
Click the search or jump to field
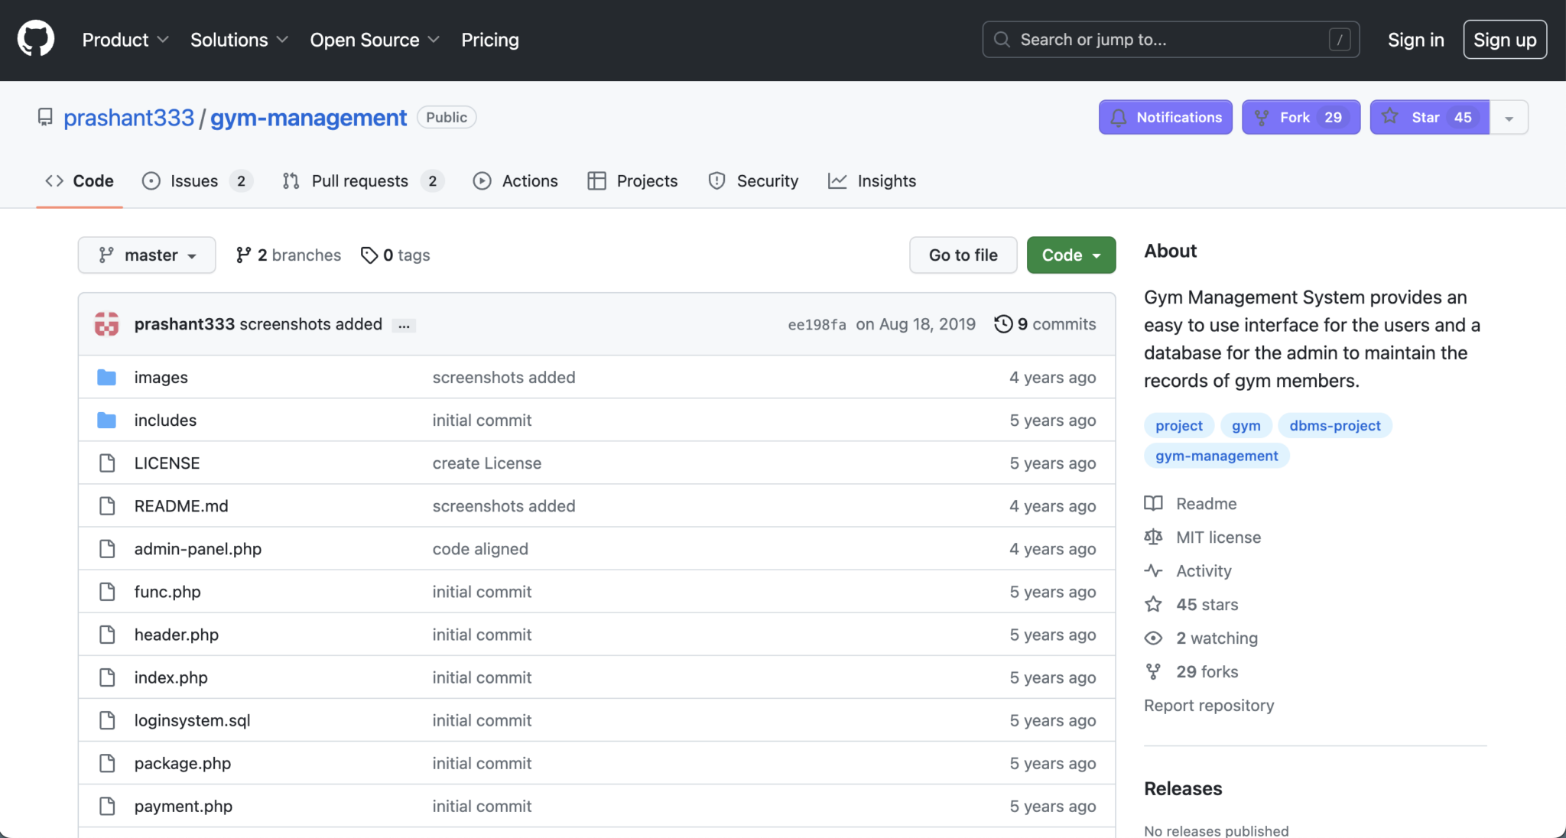coord(1170,39)
